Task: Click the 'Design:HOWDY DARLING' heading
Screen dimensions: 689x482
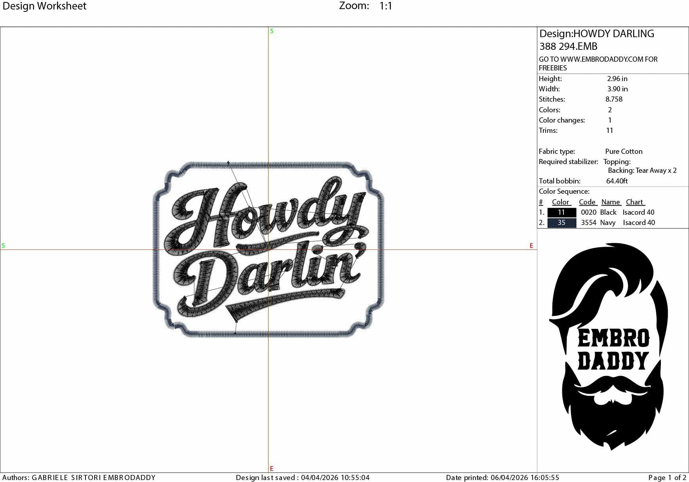Action: (597, 34)
